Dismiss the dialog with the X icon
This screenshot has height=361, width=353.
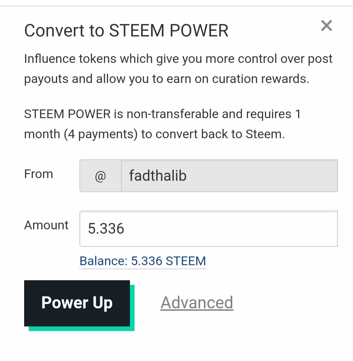326,26
